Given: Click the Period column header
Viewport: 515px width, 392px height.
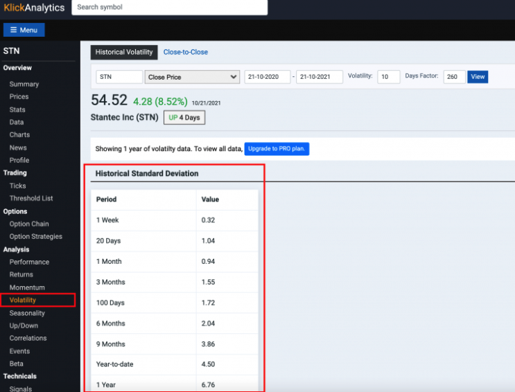Looking at the screenshot, I should click(107, 199).
